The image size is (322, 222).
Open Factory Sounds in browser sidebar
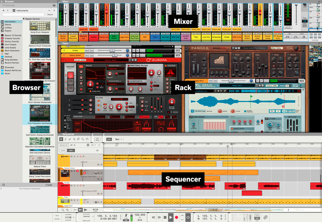[x=12, y=42]
